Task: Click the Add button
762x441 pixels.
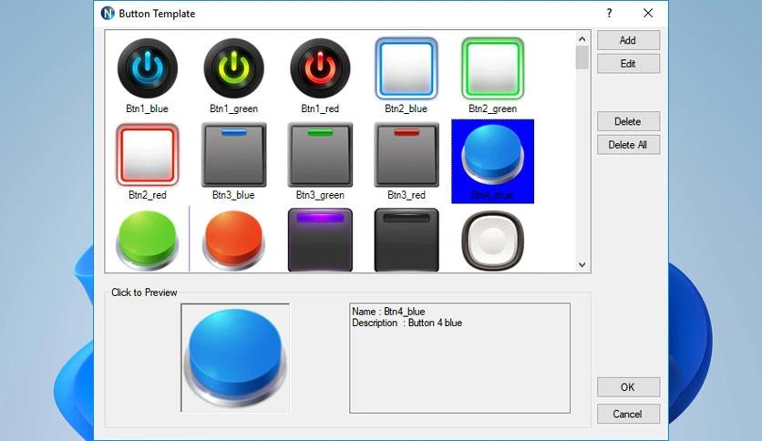Action: (628, 40)
